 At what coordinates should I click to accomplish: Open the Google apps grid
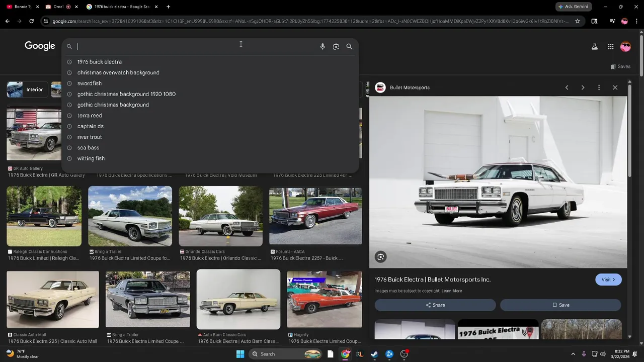[x=610, y=46]
